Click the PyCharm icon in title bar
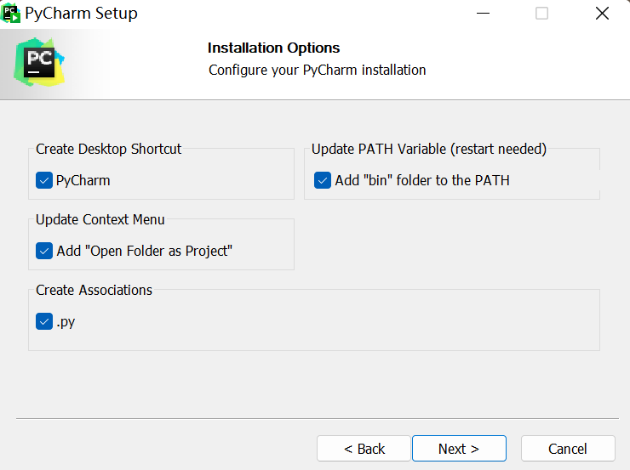630x470 pixels. [12, 13]
